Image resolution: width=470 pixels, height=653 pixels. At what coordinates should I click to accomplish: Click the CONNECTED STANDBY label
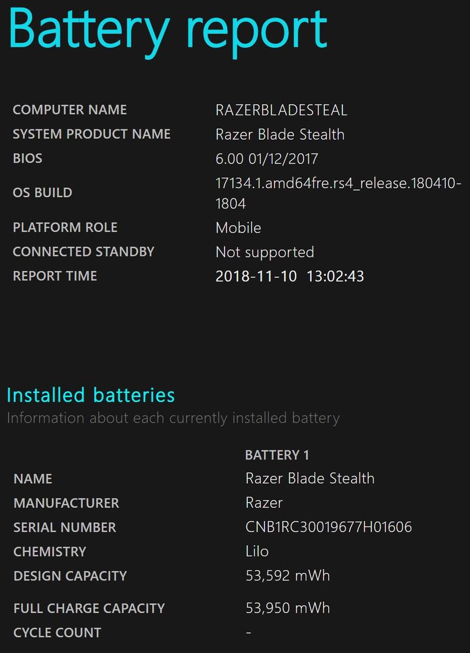83,252
